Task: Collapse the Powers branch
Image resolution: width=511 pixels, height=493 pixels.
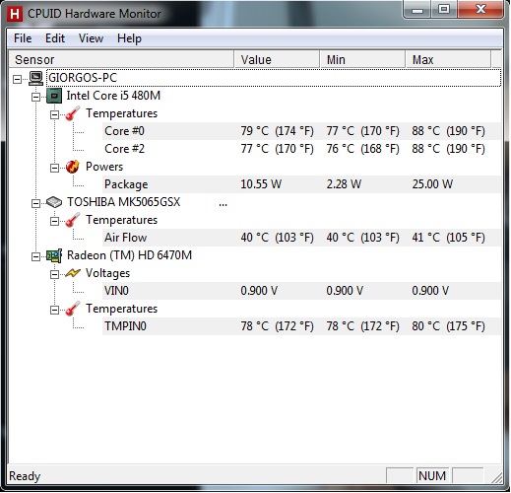Action: coord(54,168)
